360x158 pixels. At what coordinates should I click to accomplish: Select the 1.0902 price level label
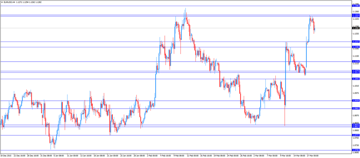[x=356, y=109]
